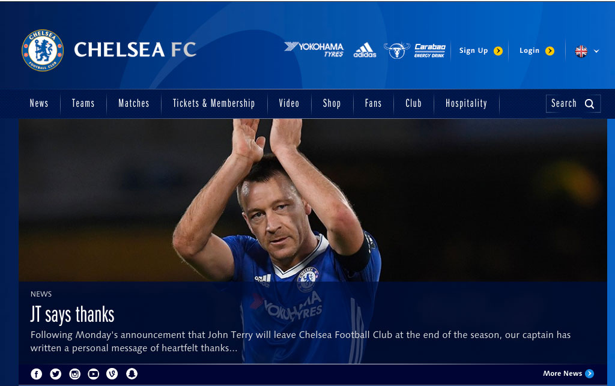The width and height of the screenshot is (615, 386).
Task: Click the Chelsea FC crest logo
Action: [x=43, y=50]
